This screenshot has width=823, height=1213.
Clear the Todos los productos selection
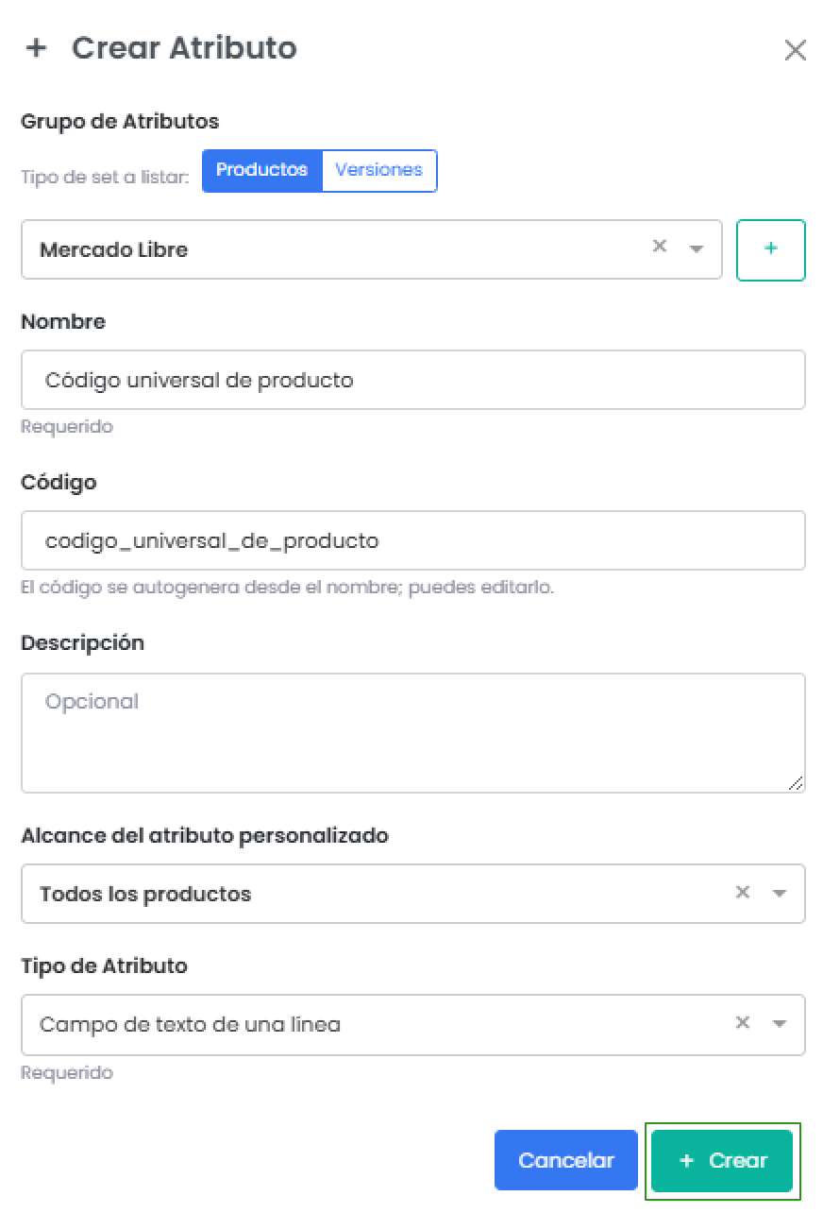coord(743,892)
